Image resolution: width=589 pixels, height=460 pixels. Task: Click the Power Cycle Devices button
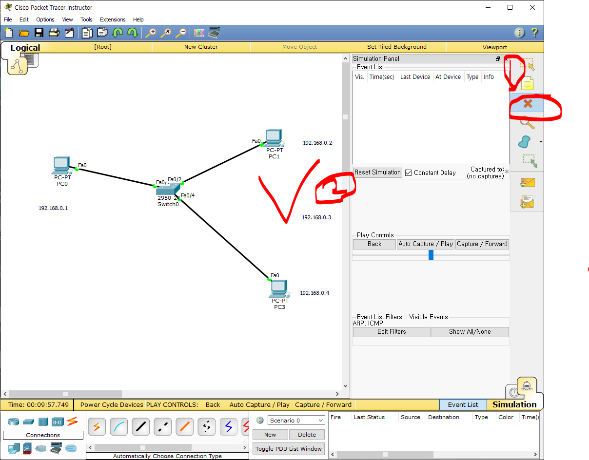coord(112,404)
